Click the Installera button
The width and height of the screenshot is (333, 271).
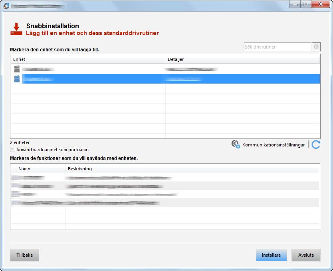pos(271,255)
